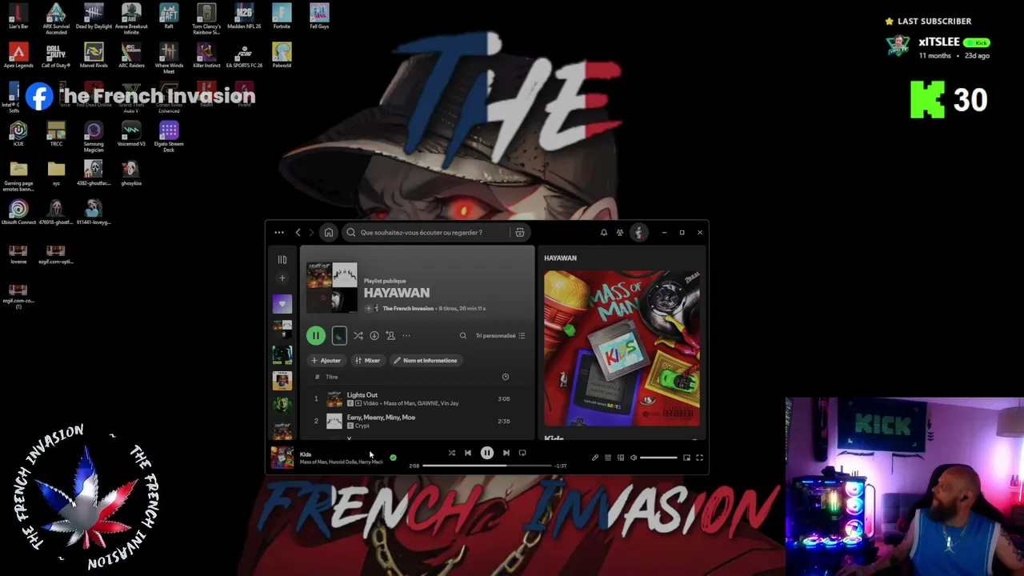Skip to the previous track
Viewport: 1024px width, 576px height.
point(468,453)
